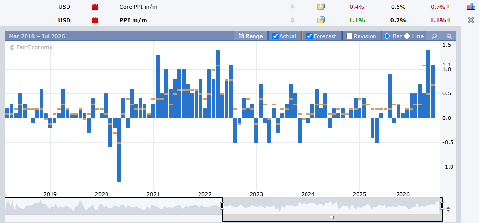This screenshot has width=479, height=223.
Task: Click the red impact icon beside PPI m/m
Action: pyautogui.click(x=95, y=20)
